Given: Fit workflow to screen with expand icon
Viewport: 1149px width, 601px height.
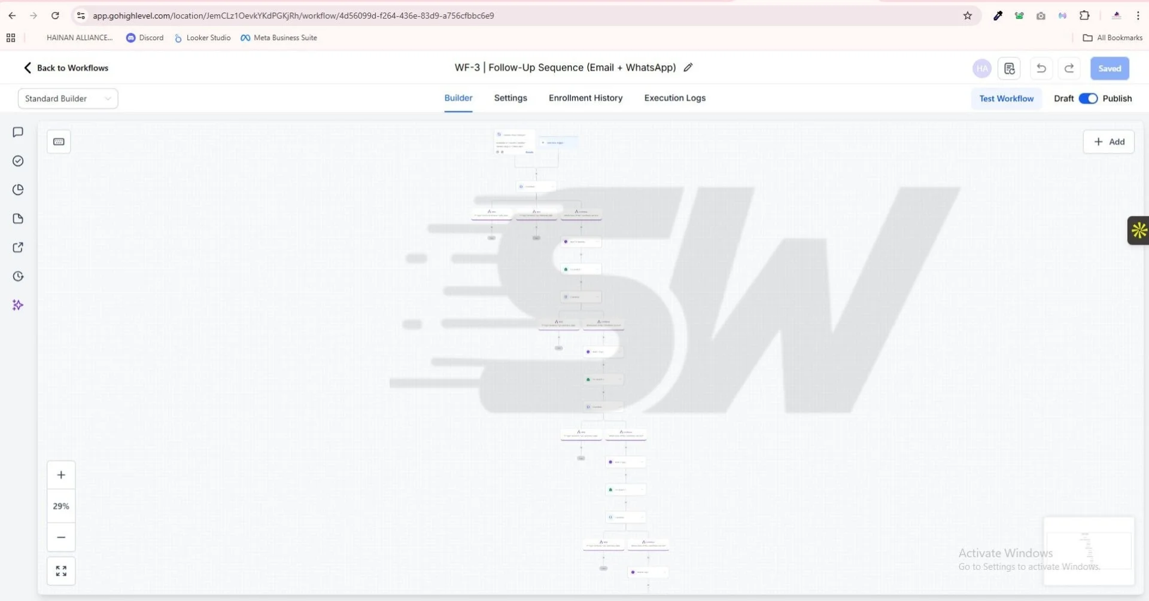Looking at the screenshot, I should [x=61, y=571].
